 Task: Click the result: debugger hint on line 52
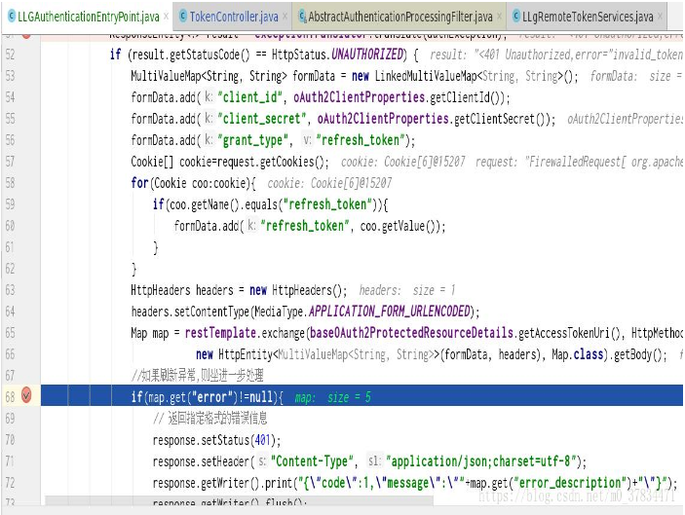tap(555, 55)
